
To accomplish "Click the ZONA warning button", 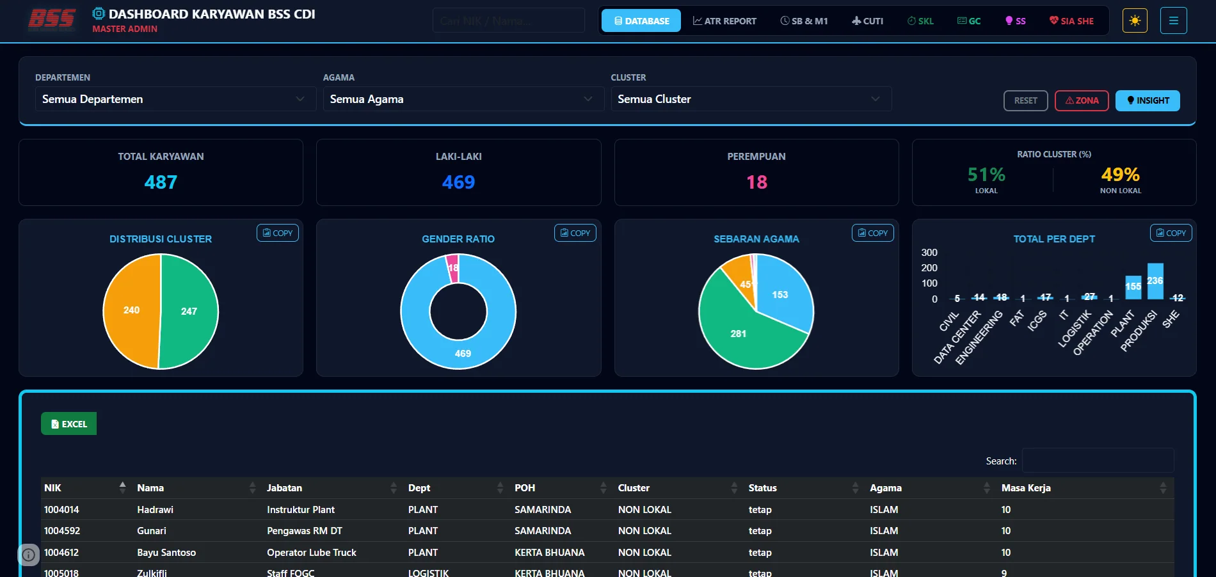I will pyautogui.click(x=1082, y=100).
